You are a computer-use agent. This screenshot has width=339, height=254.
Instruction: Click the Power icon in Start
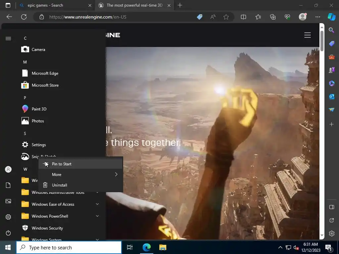point(8,233)
